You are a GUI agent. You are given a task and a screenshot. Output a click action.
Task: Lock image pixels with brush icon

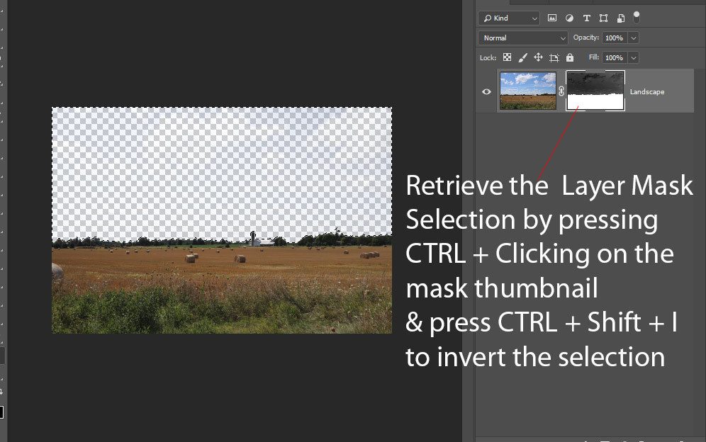tap(522, 57)
